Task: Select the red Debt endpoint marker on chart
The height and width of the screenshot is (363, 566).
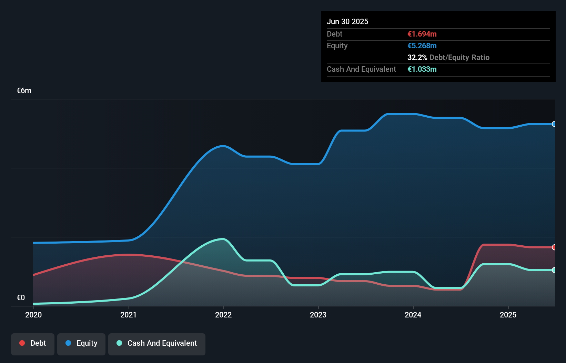Action: pos(554,247)
